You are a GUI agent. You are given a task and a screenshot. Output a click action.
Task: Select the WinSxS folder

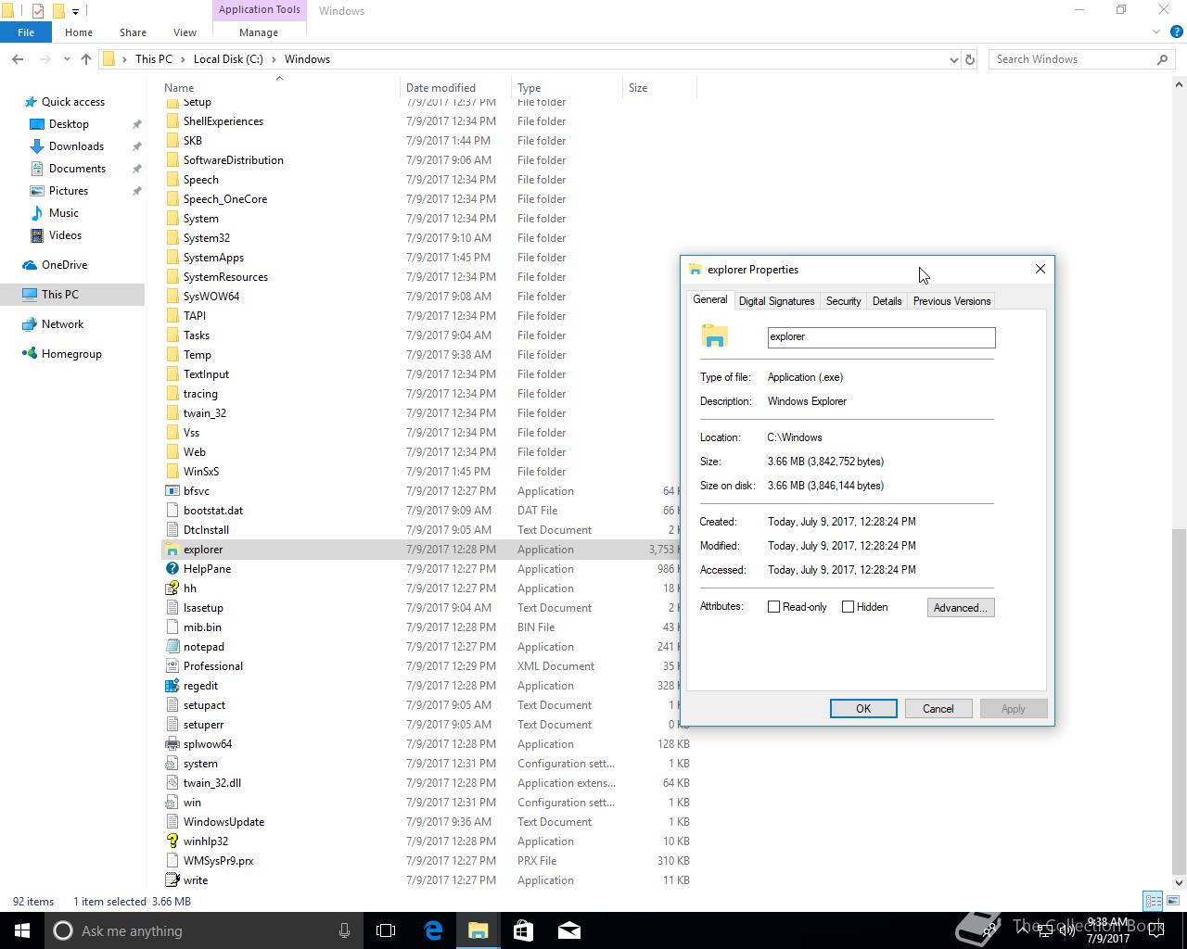200,472
